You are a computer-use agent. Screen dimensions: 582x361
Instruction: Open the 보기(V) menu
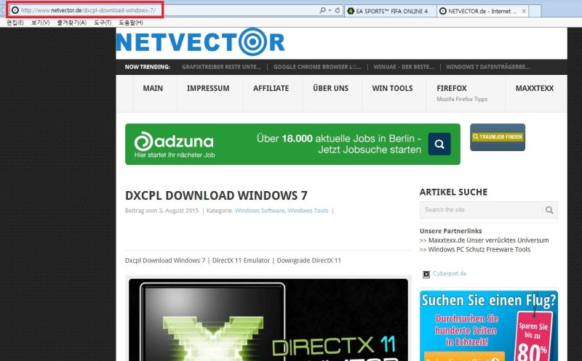tap(41, 23)
